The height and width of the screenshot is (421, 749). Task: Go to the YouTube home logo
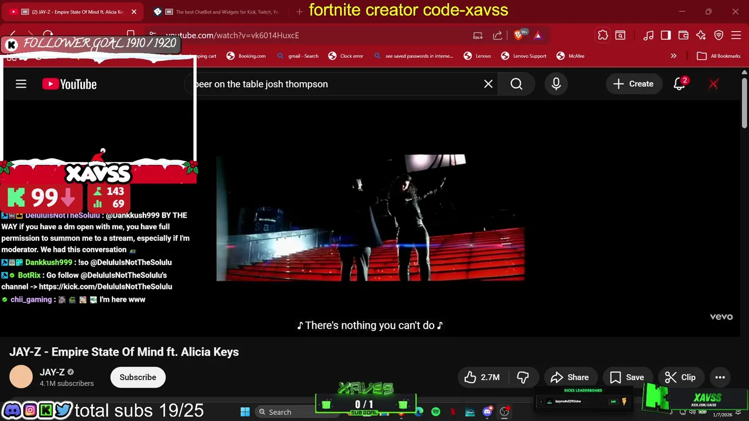tap(69, 84)
